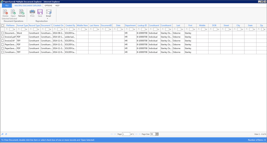Go to the next page of results
The image size is (267, 143).
click(136, 134)
